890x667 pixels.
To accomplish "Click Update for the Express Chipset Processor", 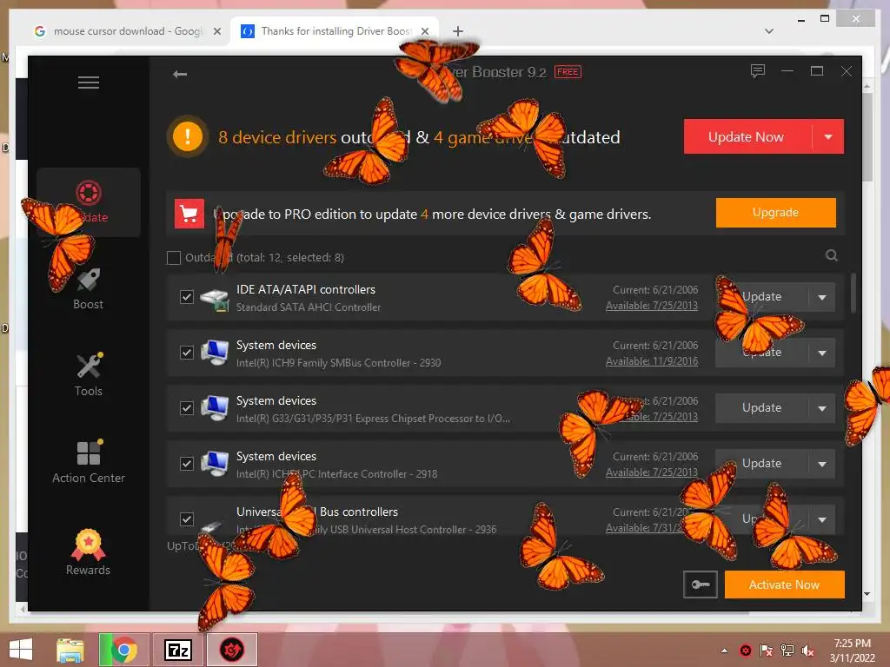I will coord(761,408).
